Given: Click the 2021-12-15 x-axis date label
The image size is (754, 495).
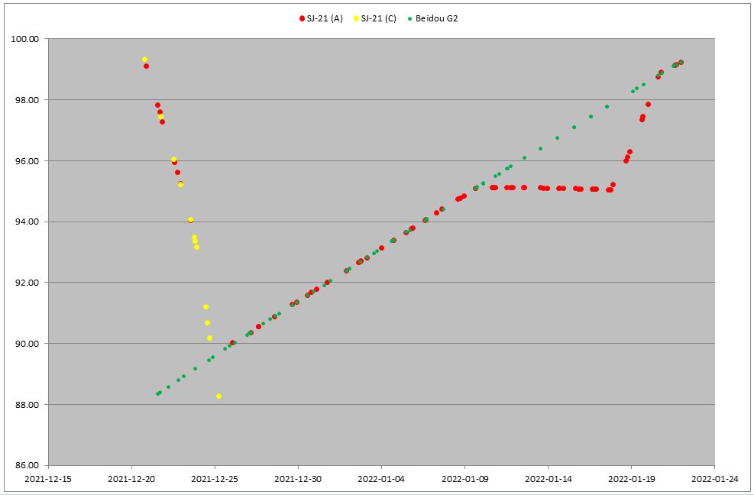Looking at the screenshot, I should coord(48,480).
